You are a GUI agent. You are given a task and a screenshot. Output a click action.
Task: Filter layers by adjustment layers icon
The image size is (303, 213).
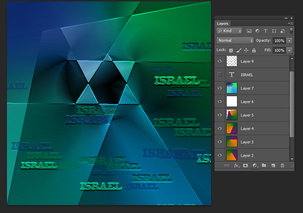coord(257,31)
